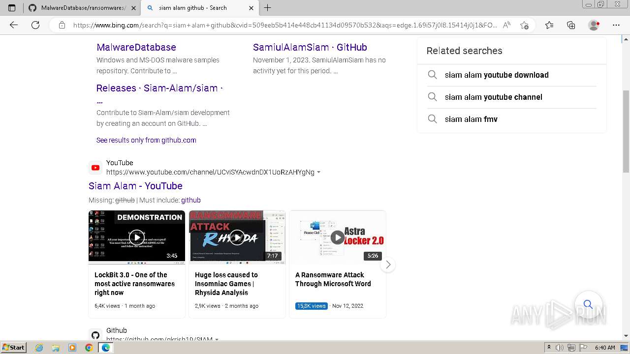Refresh the current Bing page
The width and height of the screenshot is (630, 354).
tap(35, 25)
